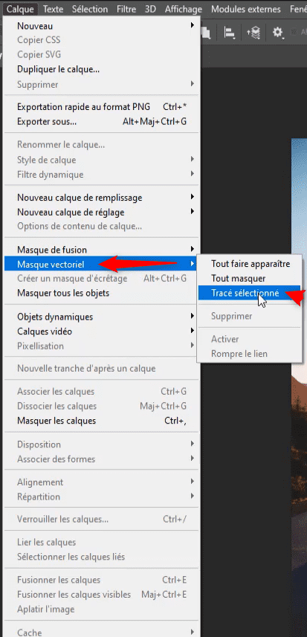Click the align left edges icon
The height and width of the screenshot is (637, 307).
(x=230, y=33)
